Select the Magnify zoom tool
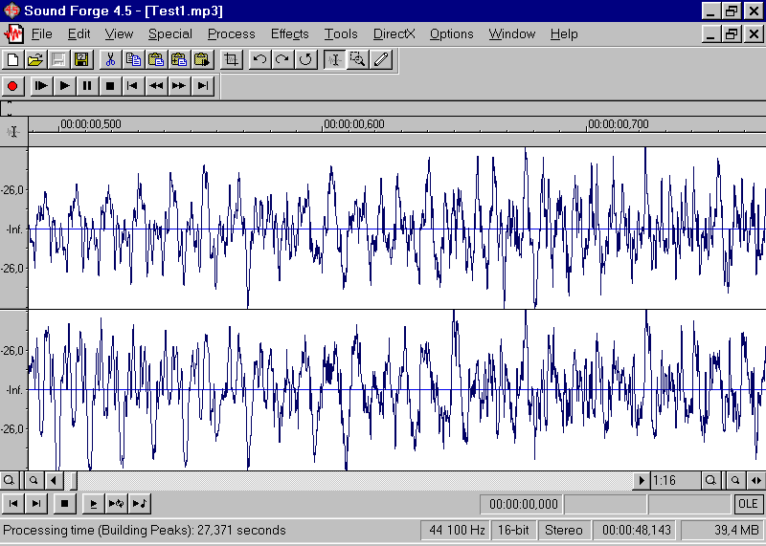Viewport: 766px width, 546px height. pyautogui.click(x=358, y=59)
